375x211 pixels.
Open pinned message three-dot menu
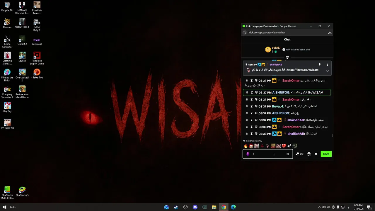328,65
